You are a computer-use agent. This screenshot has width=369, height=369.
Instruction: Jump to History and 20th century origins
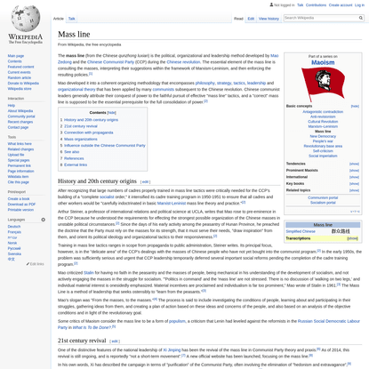tap(91, 120)
